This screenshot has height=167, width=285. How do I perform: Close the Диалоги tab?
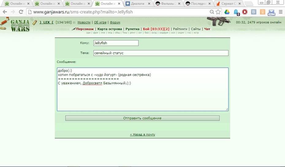149,4
